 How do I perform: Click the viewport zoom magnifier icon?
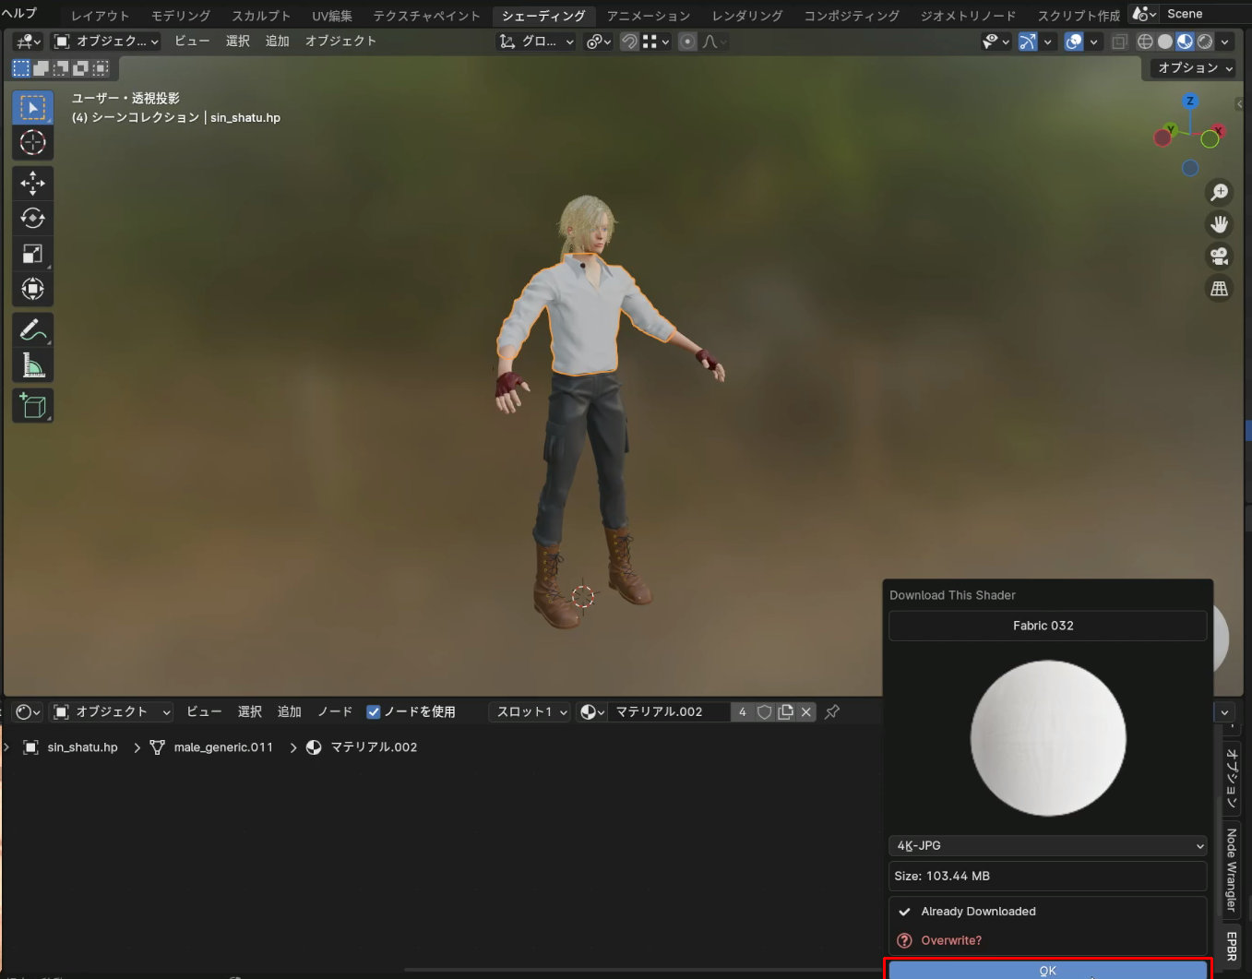tap(1220, 192)
